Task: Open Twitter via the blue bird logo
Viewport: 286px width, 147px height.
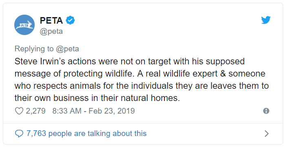Action: (x=266, y=20)
